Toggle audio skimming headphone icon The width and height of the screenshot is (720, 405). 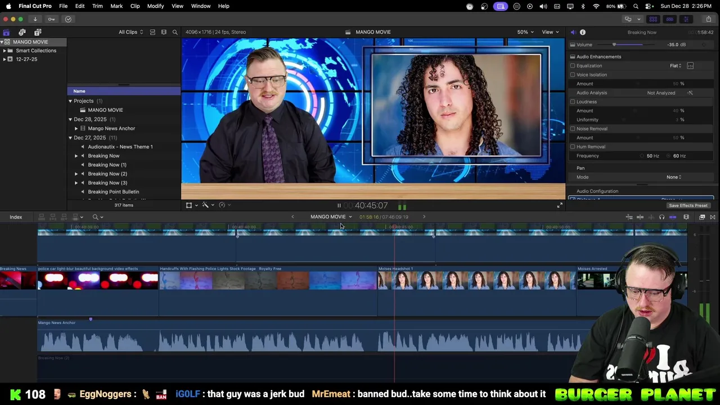pos(661,217)
